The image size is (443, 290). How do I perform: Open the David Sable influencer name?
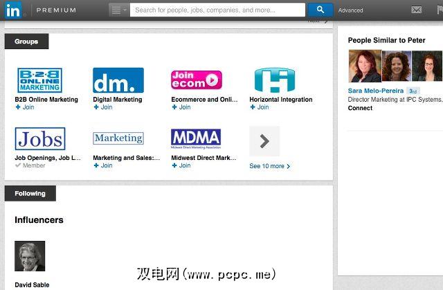click(32, 285)
